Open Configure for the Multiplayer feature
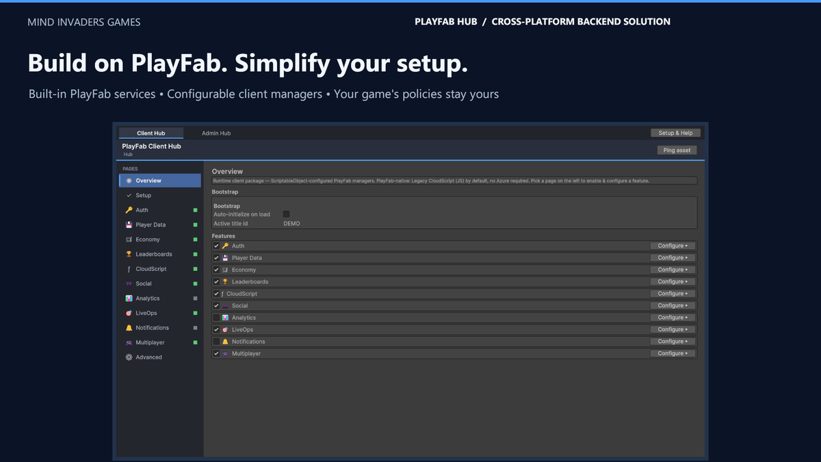821x462 pixels. point(673,354)
